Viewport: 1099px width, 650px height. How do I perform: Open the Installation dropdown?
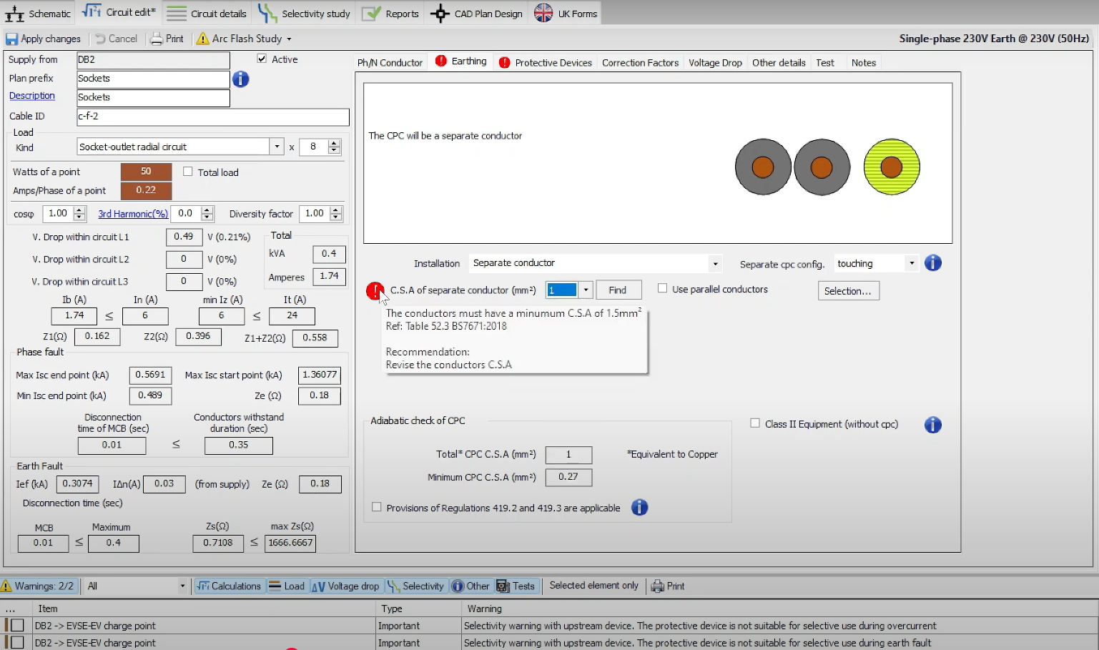pos(715,263)
